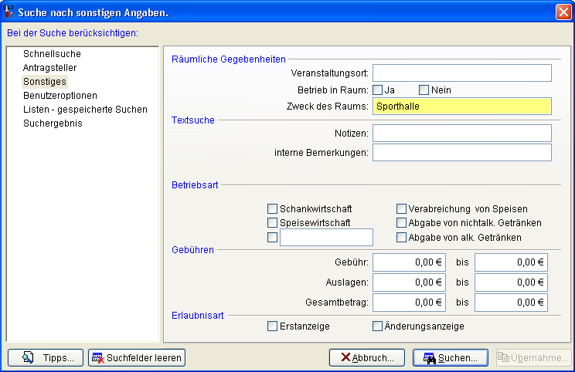Screen dimensions: 575x372
Task: Start search with the Suchen button
Action: [451, 357]
